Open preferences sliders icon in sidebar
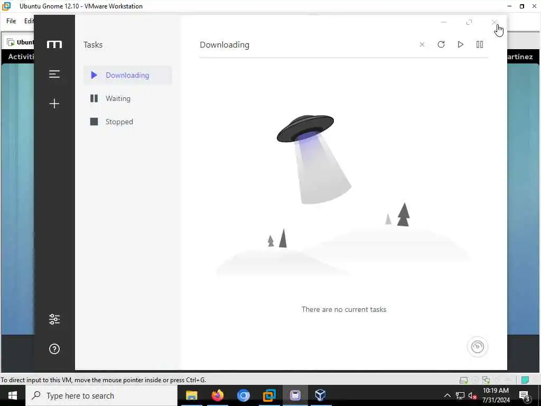 tap(54, 319)
